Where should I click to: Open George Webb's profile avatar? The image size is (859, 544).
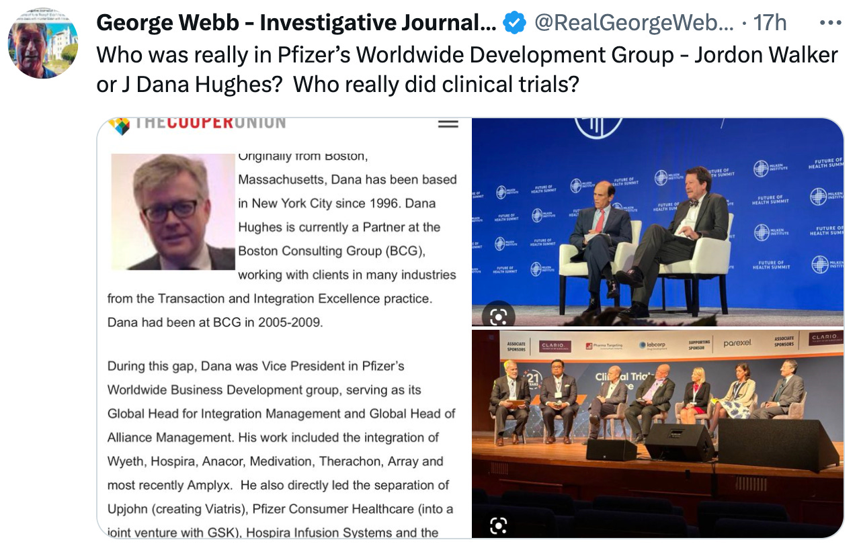(x=42, y=44)
